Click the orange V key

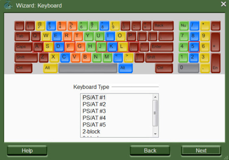click(x=75, y=58)
